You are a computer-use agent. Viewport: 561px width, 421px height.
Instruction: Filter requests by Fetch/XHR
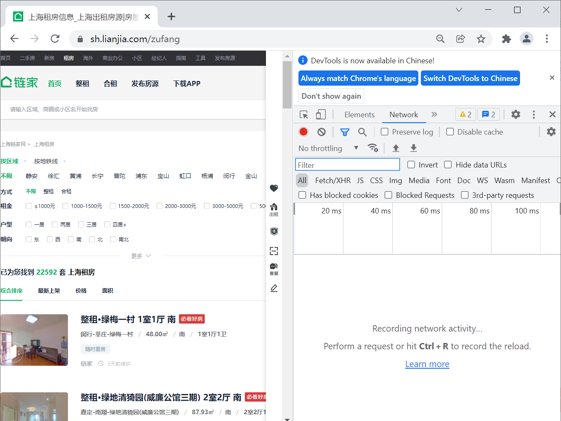click(x=333, y=180)
